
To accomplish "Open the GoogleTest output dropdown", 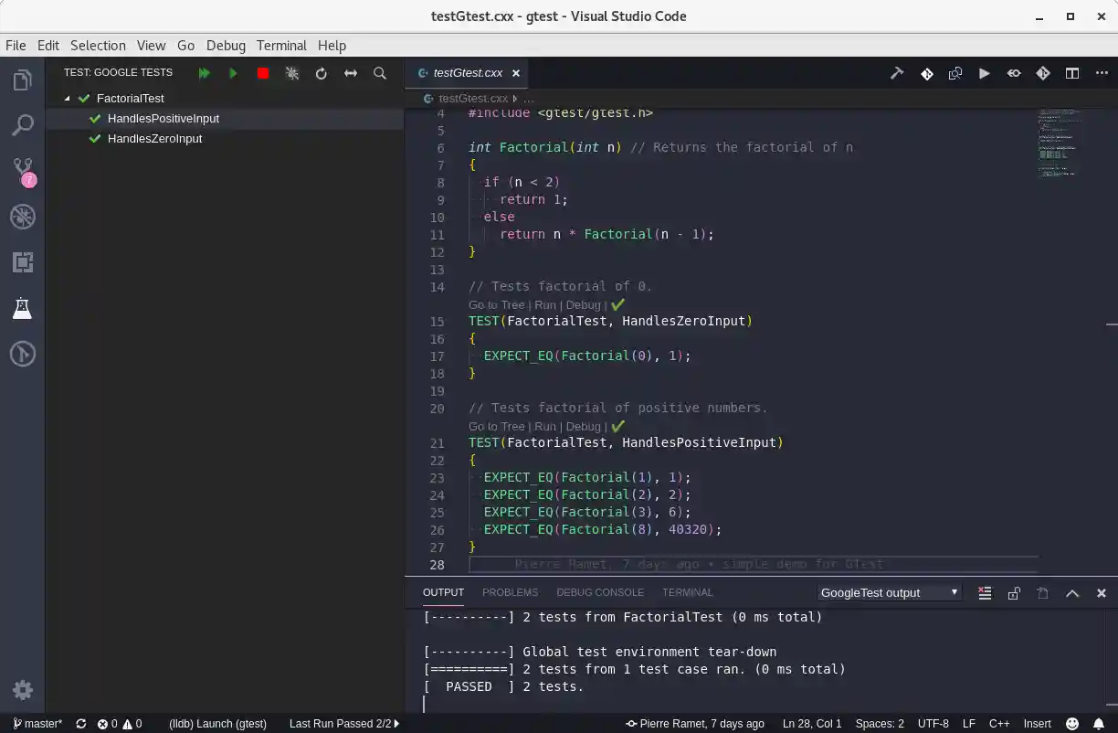I will (x=889, y=593).
